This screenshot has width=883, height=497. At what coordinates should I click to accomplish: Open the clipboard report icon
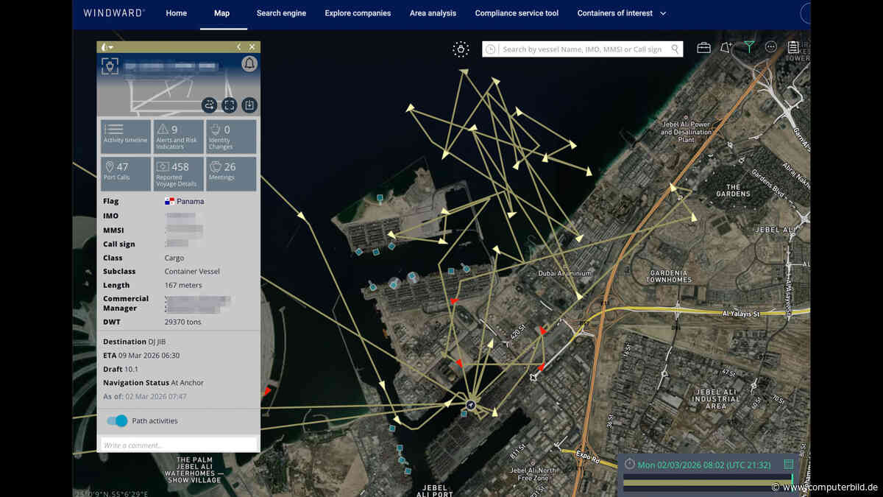click(x=793, y=48)
